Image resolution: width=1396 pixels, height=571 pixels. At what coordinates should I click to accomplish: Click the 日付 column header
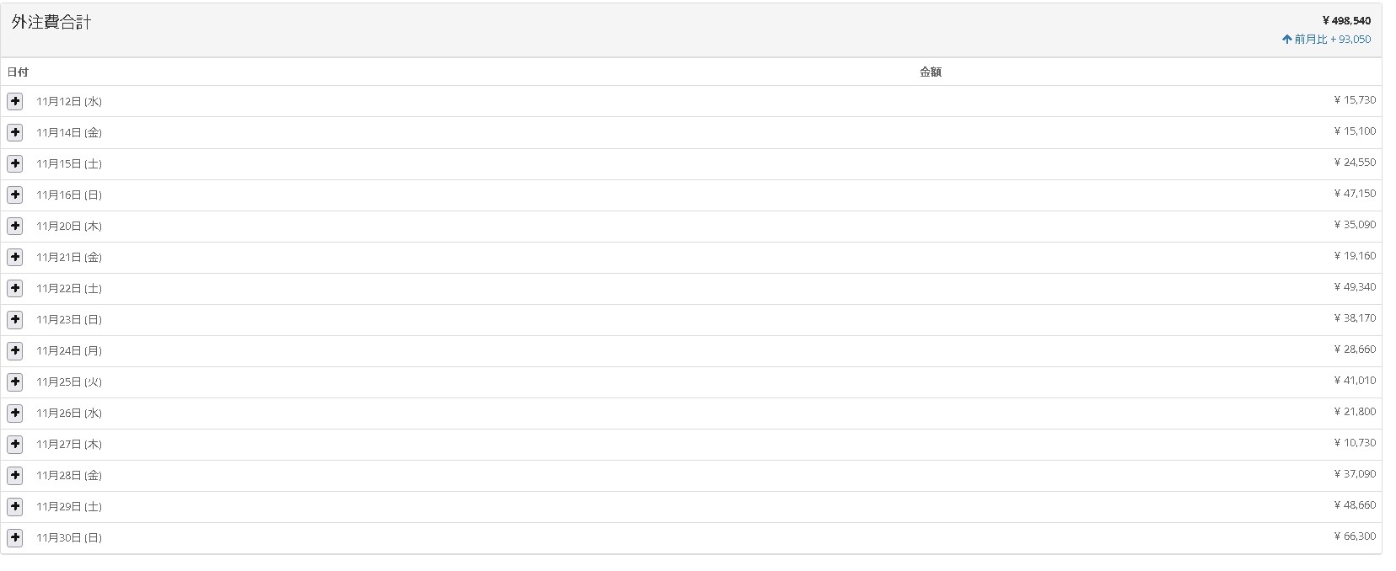(x=18, y=72)
